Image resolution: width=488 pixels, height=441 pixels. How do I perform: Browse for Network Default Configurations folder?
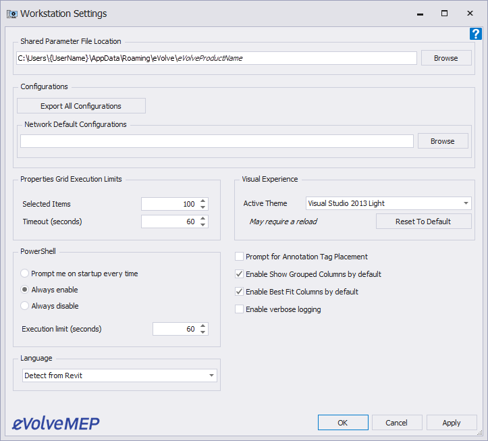443,141
